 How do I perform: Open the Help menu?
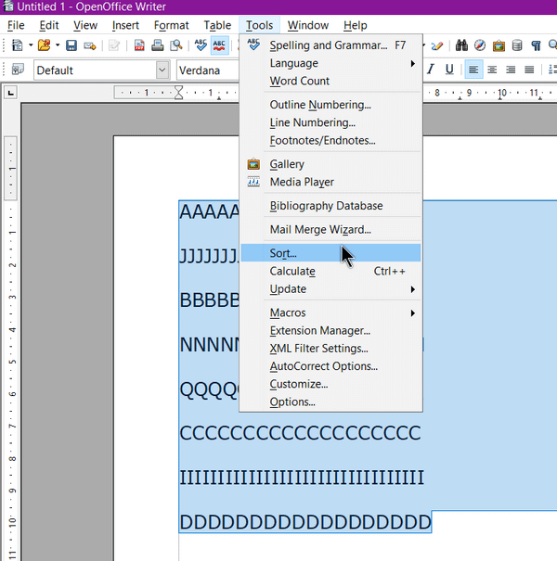click(x=355, y=25)
